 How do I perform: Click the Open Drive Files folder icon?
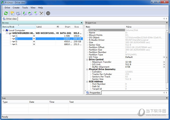(x=13, y=13)
